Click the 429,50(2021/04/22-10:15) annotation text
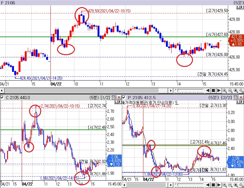This screenshot has width=244, height=188. pos(109,11)
